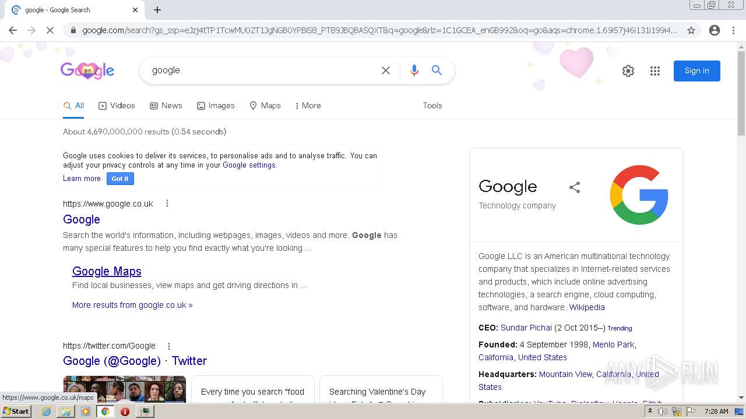Image resolution: width=746 pixels, height=419 pixels.
Task: Open the Google result title
Action: click(x=82, y=219)
